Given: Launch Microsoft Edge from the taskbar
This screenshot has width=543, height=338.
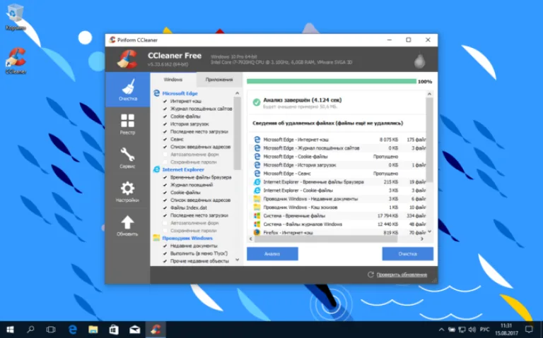Looking at the screenshot, I should [72, 330].
